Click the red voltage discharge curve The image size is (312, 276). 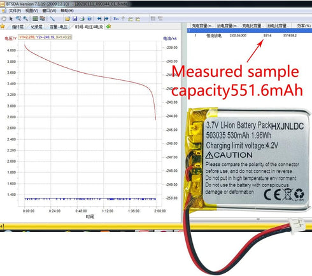click(90, 74)
